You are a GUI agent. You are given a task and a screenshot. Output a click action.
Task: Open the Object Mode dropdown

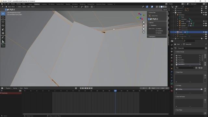pos(11,6)
